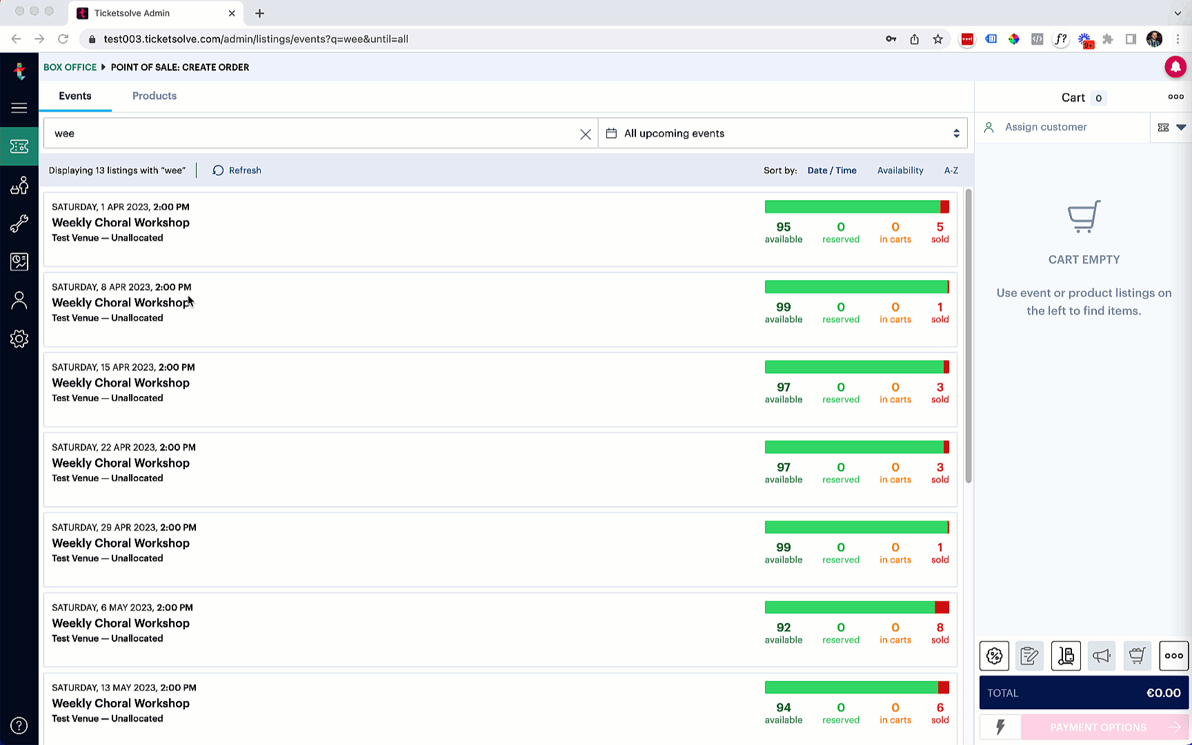Click the event listings scrollbar
The height and width of the screenshot is (745, 1192).
point(968,336)
